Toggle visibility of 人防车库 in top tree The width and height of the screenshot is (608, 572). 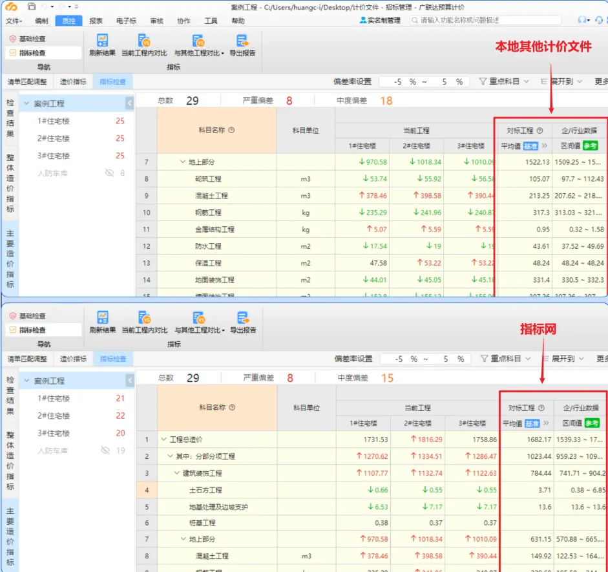(x=110, y=173)
